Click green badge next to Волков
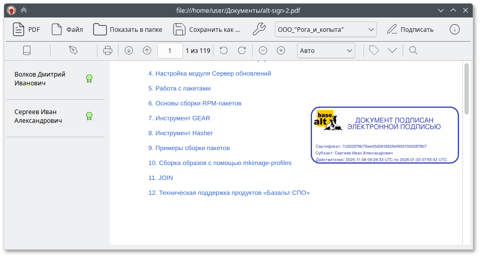480x257 pixels. click(89, 79)
